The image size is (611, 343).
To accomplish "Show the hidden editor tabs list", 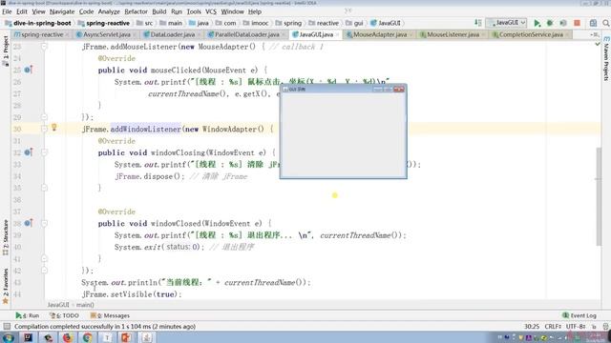I will coord(595,34).
